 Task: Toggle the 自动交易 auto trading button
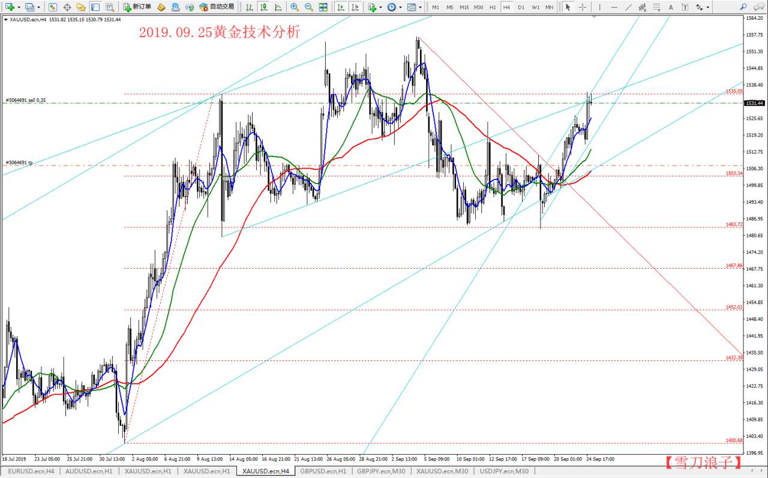pos(217,7)
